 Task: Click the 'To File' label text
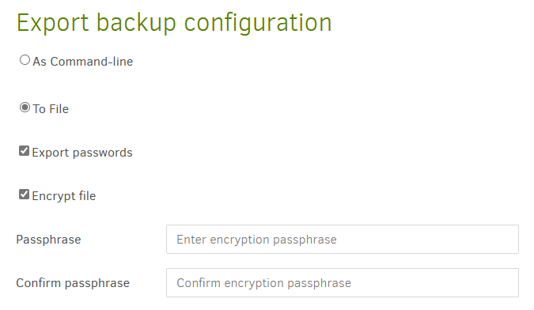click(51, 109)
